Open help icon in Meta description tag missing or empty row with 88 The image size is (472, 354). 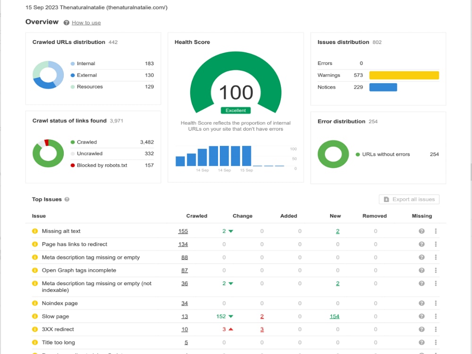tap(421, 257)
